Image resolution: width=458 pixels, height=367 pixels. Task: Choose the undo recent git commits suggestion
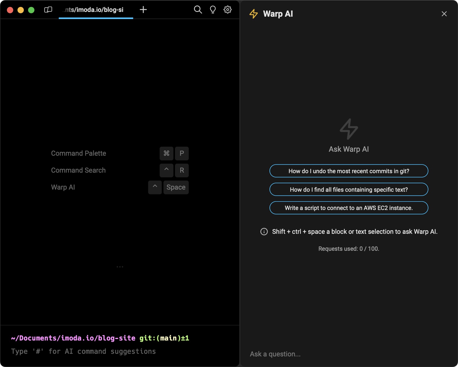349,171
